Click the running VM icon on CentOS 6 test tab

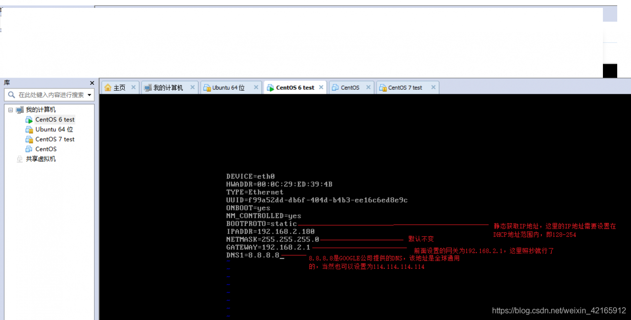[270, 88]
